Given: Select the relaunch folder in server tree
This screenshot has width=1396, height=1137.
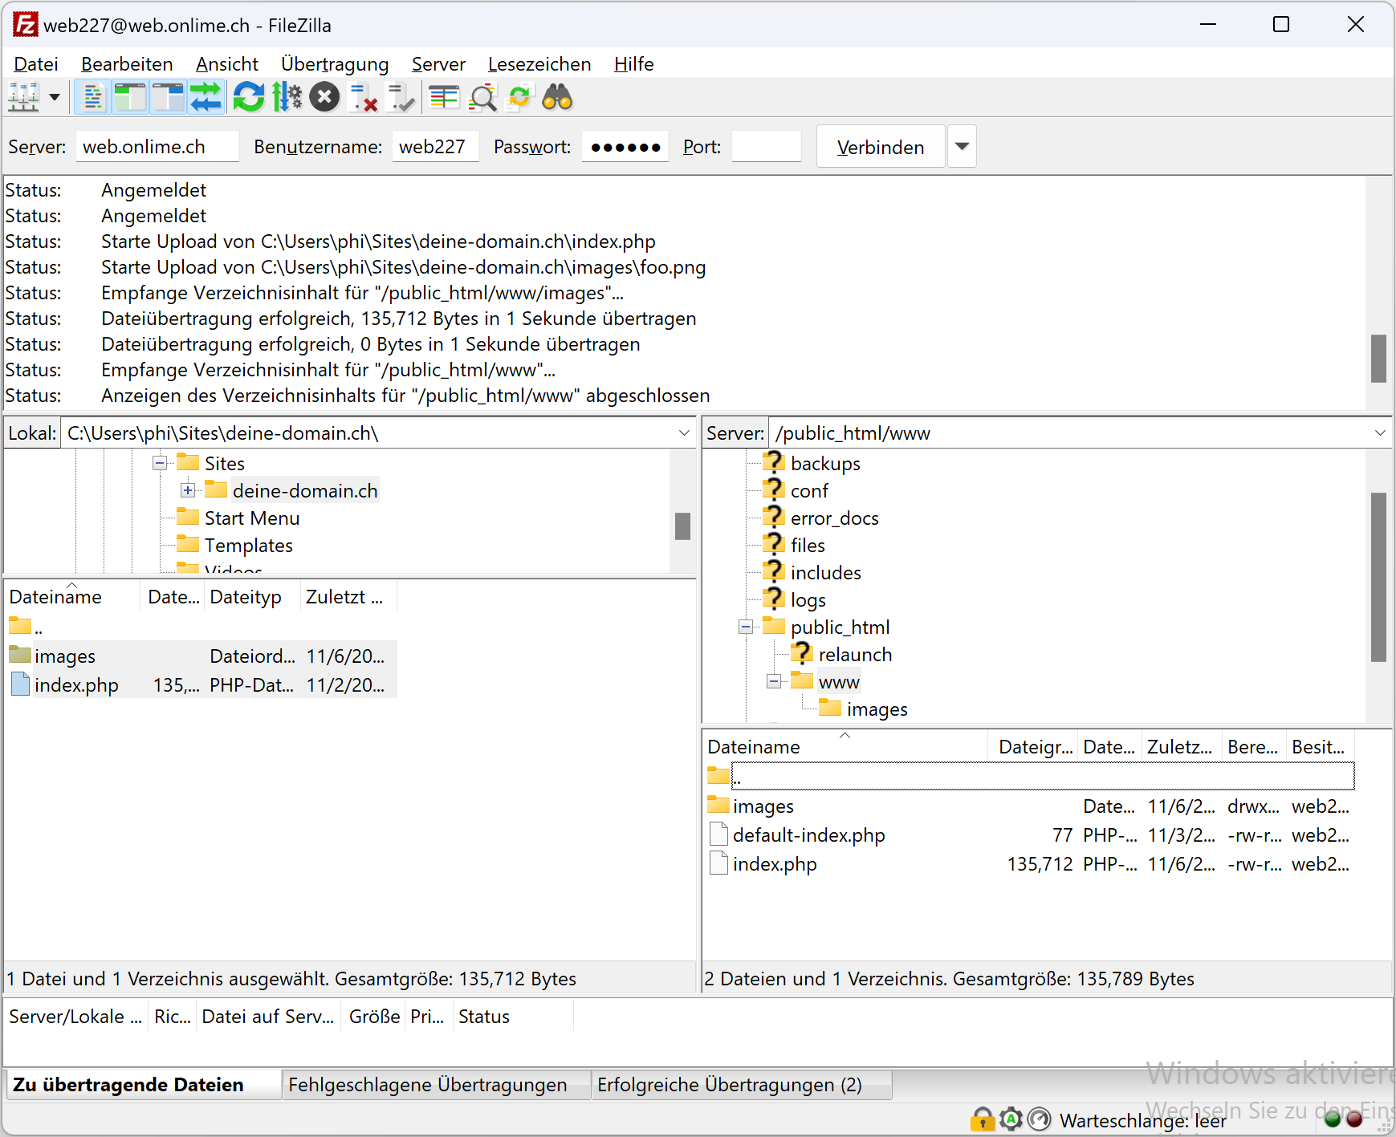Looking at the screenshot, I should tap(855, 655).
